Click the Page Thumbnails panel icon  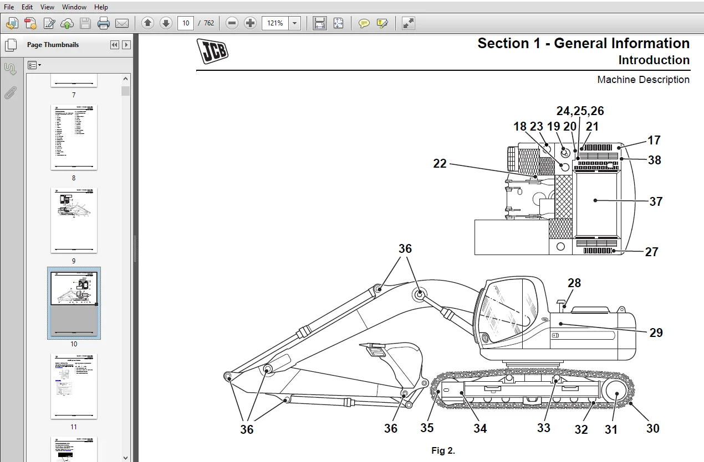pyautogui.click(x=11, y=45)
